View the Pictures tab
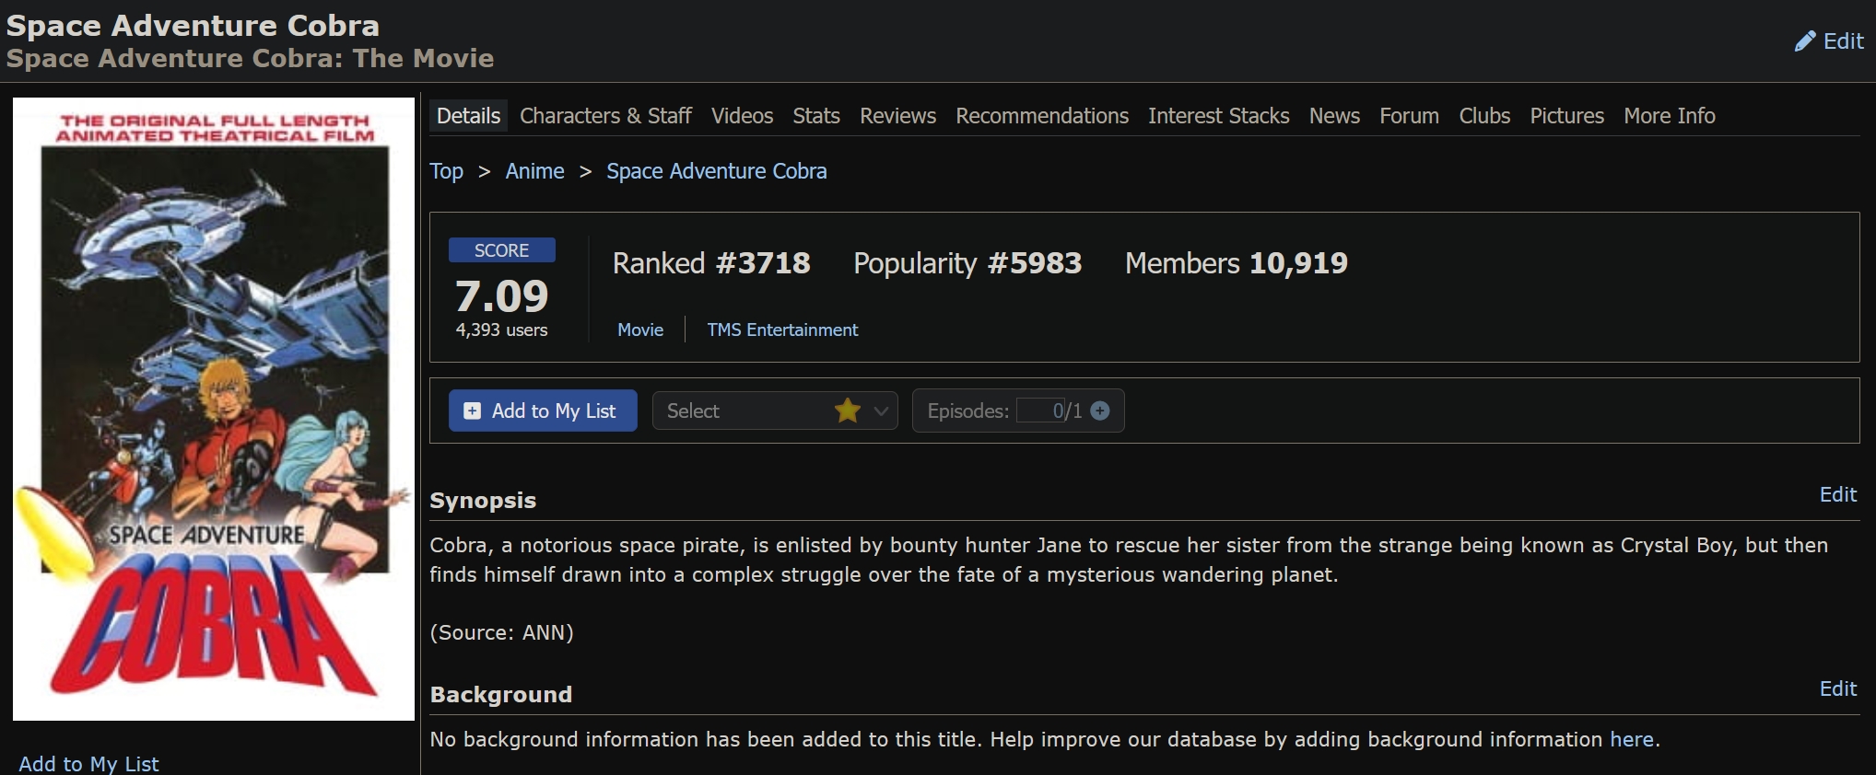The height and width of the screenshot is (775, 1876). tap(1566, 116)
